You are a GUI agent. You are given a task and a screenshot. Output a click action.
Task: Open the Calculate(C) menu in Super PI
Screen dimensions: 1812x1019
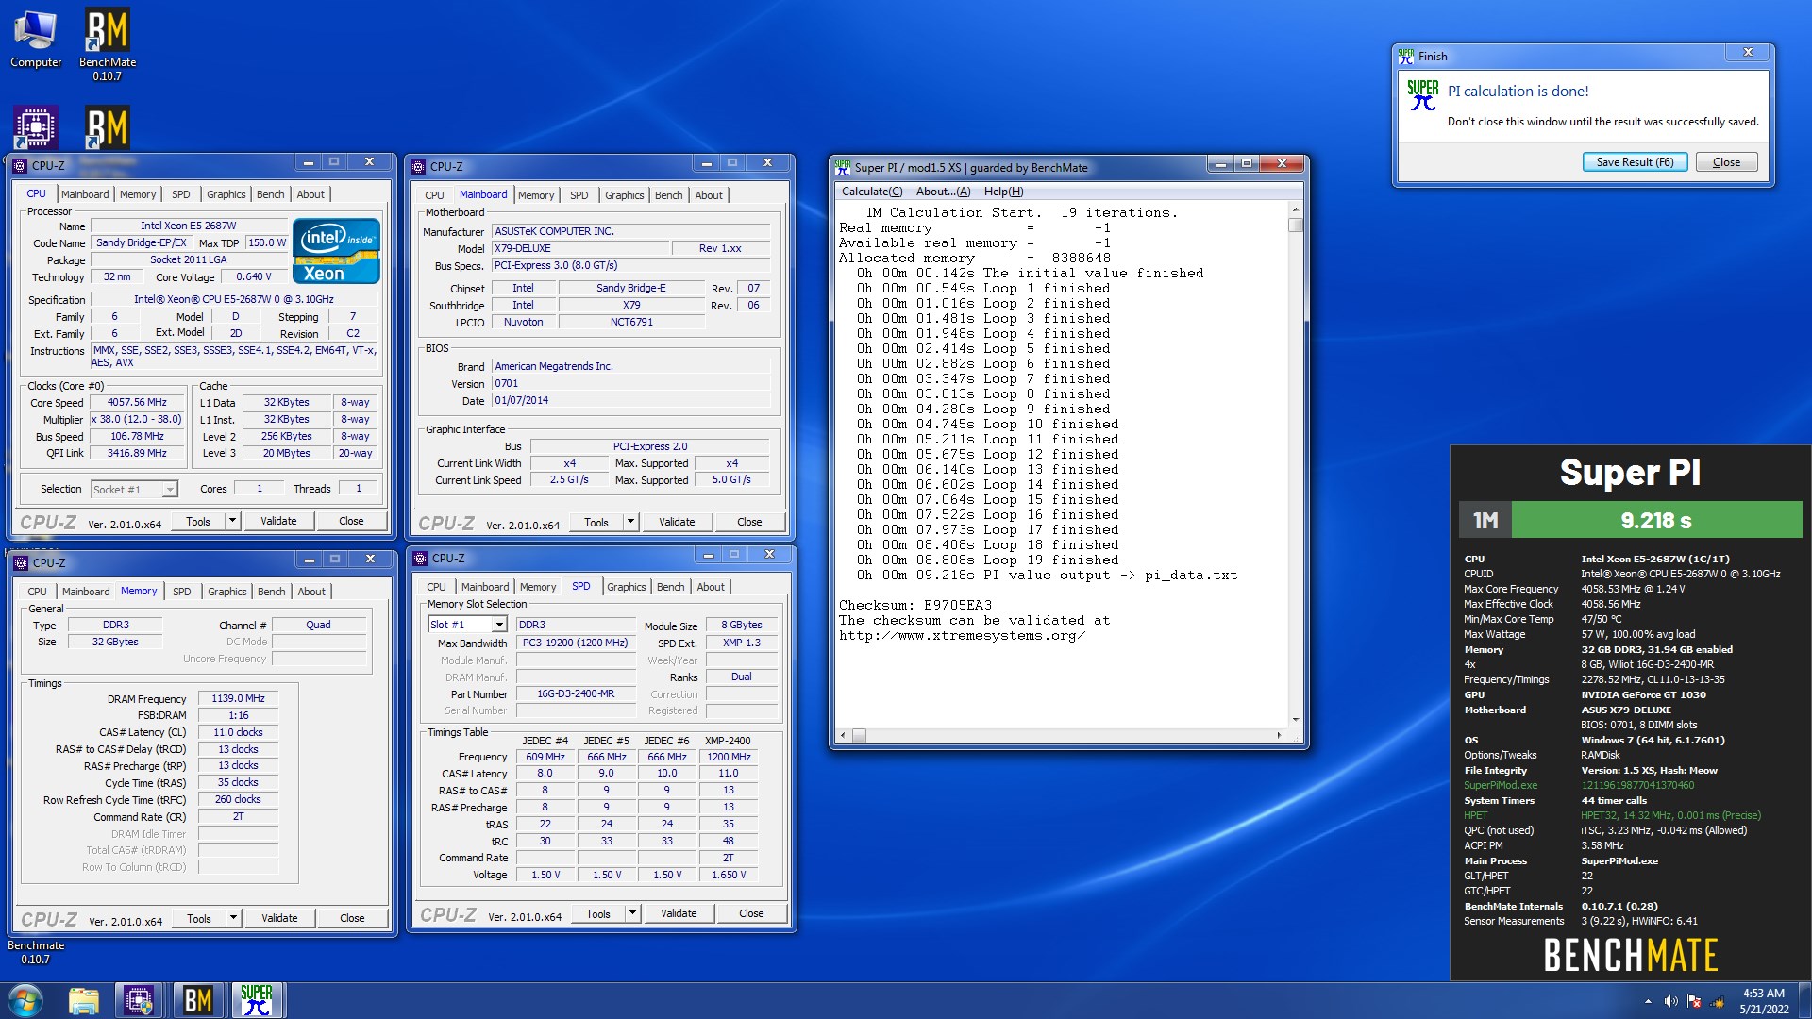[871, 192]
